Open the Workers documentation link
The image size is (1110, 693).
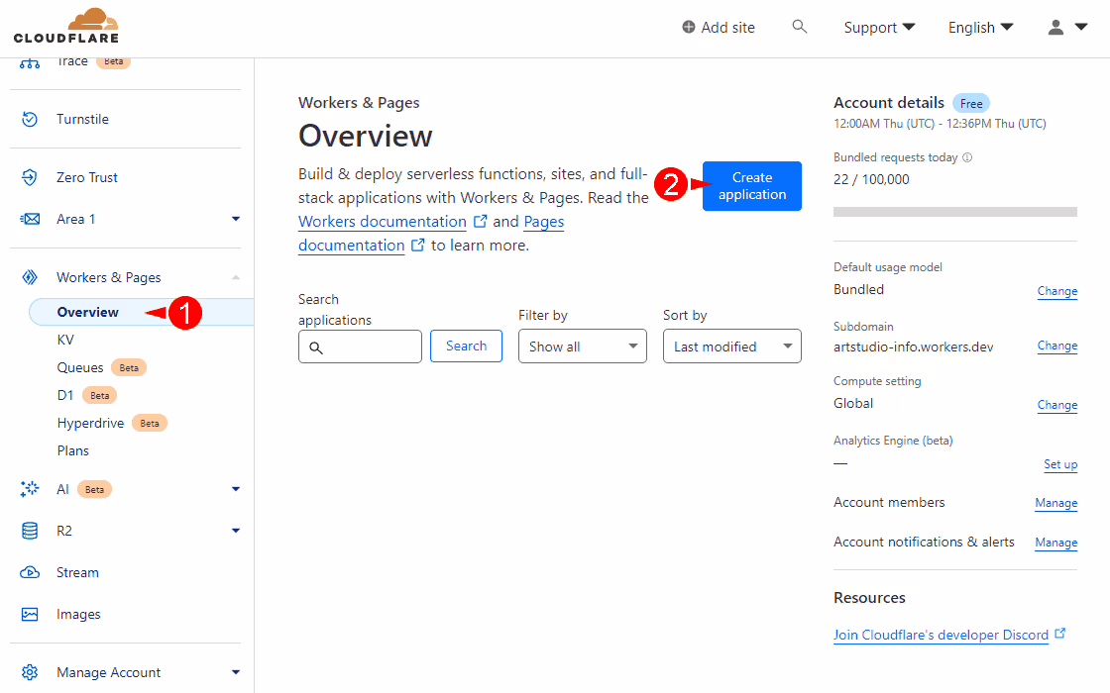(383, 222)
